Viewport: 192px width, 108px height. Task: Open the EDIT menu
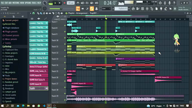(x=6, y=3)
